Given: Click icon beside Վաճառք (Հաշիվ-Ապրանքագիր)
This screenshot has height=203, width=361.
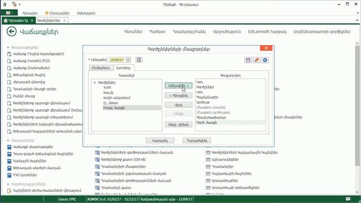Looking at the screenshot, I should [9, 54].
